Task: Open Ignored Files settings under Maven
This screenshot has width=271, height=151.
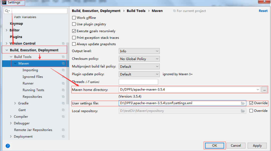Action: click(x=33, y=77)
